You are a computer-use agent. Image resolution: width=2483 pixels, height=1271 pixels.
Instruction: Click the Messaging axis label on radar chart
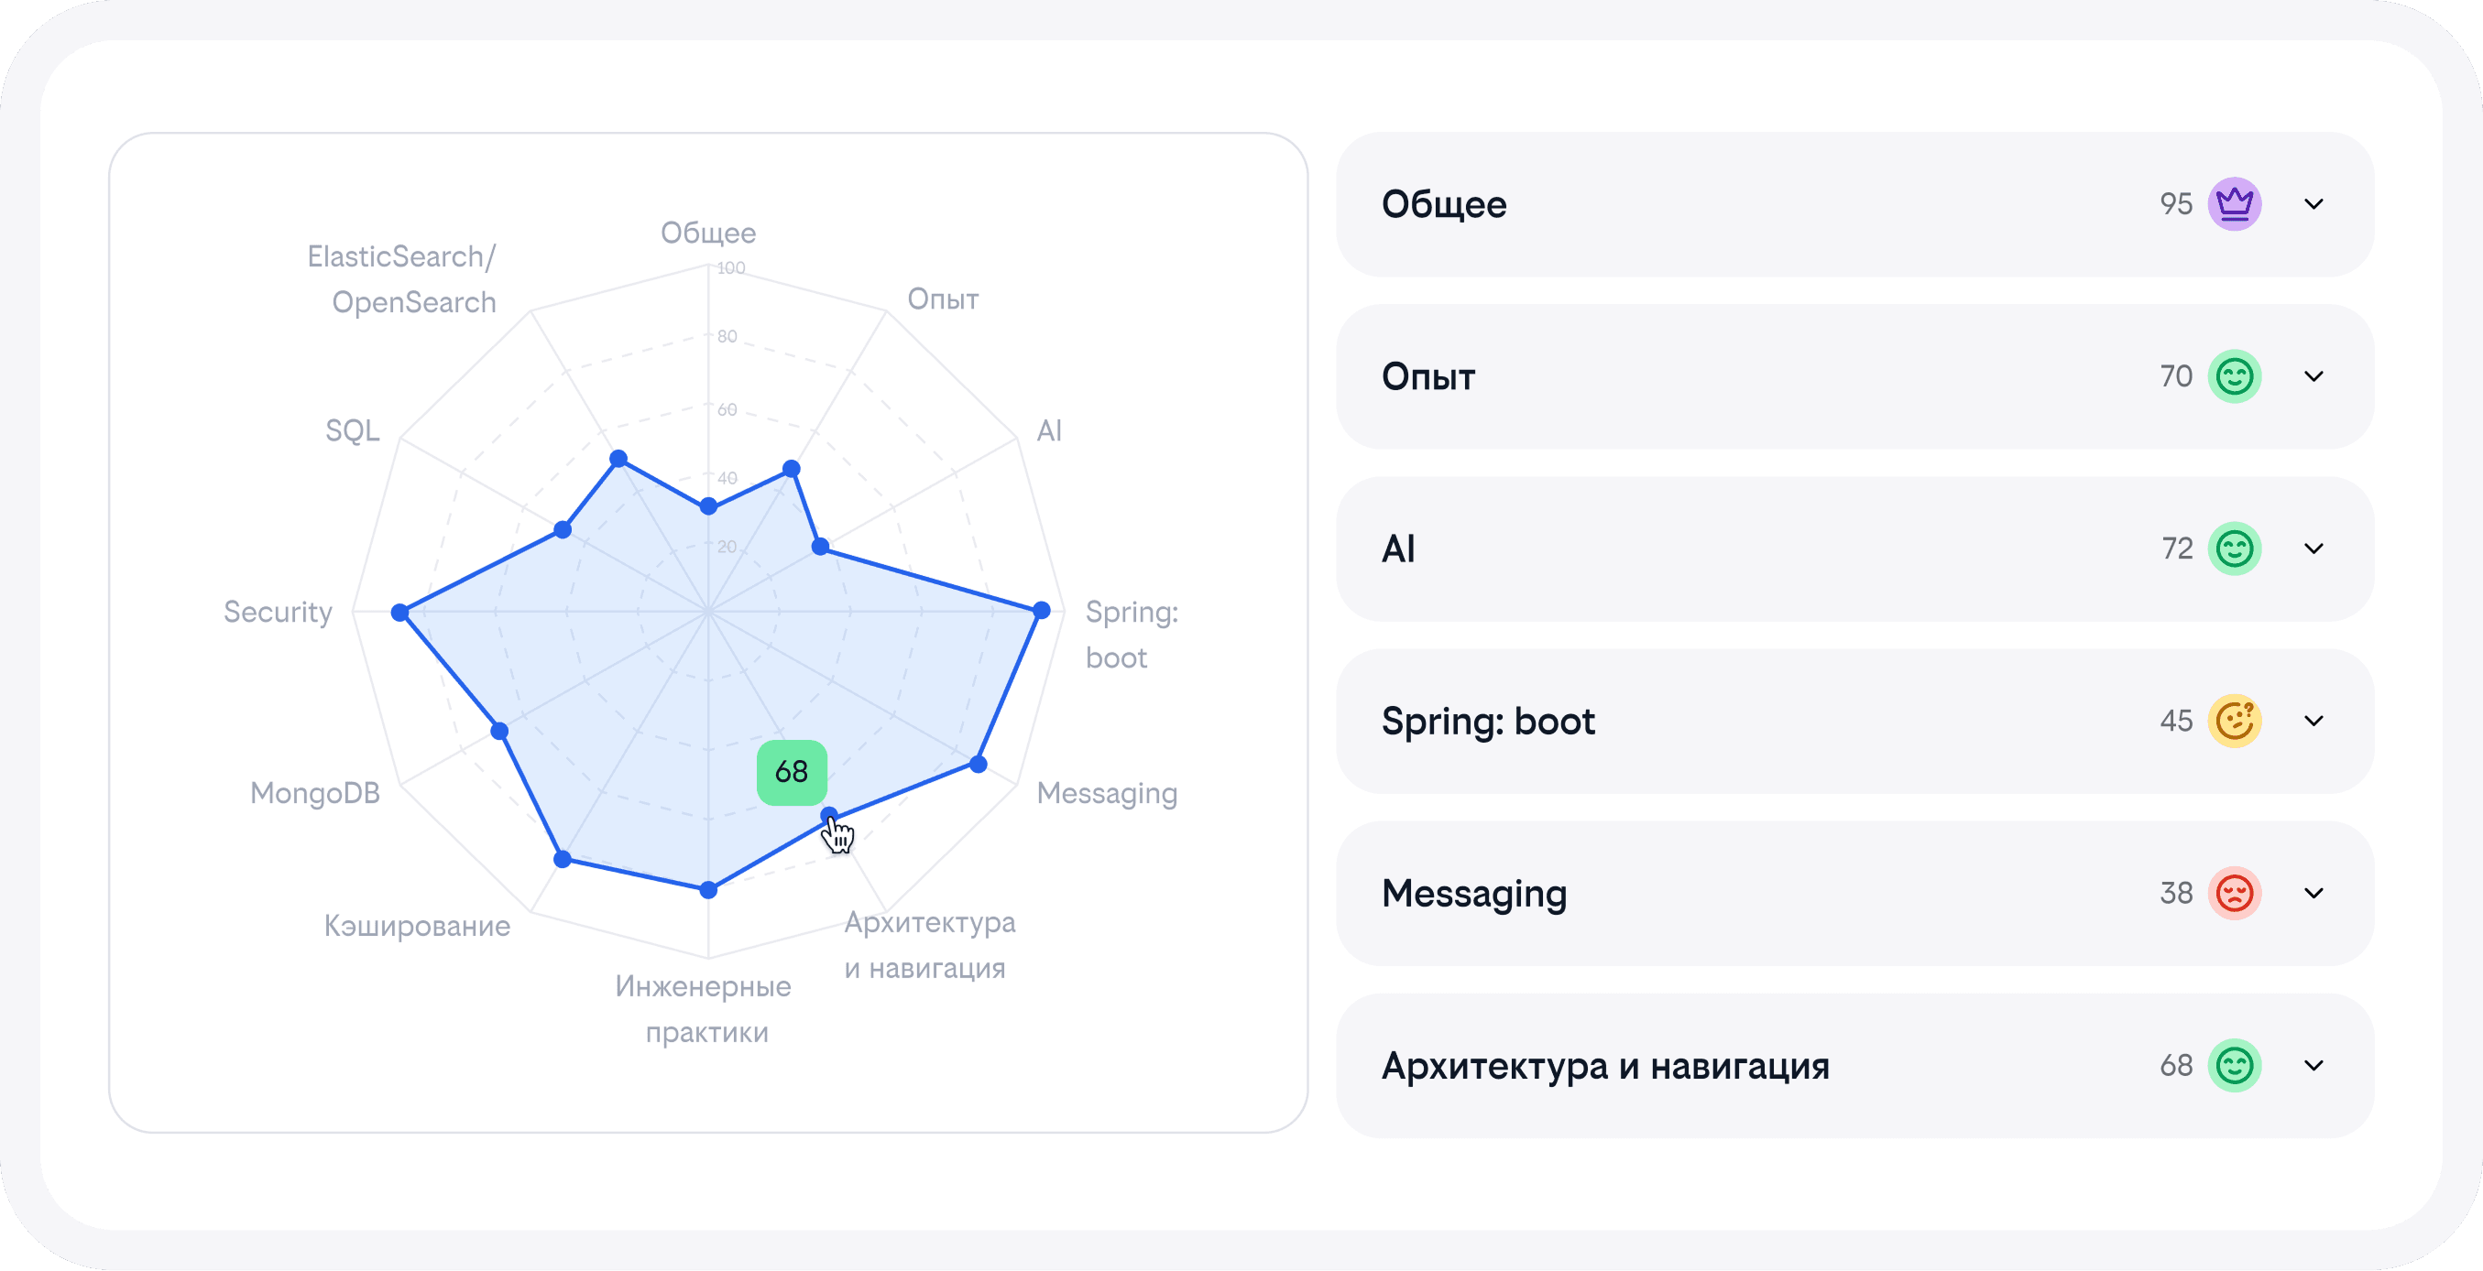click(x=1107, y=794)
